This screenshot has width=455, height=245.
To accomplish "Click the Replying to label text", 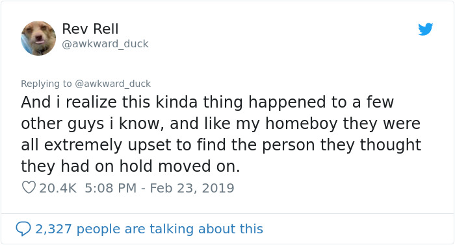I will point(46,84).
